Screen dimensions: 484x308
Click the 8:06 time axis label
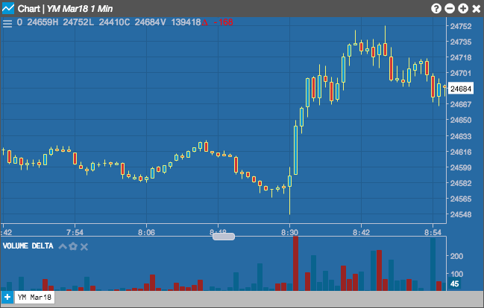(x=146, y=232)
